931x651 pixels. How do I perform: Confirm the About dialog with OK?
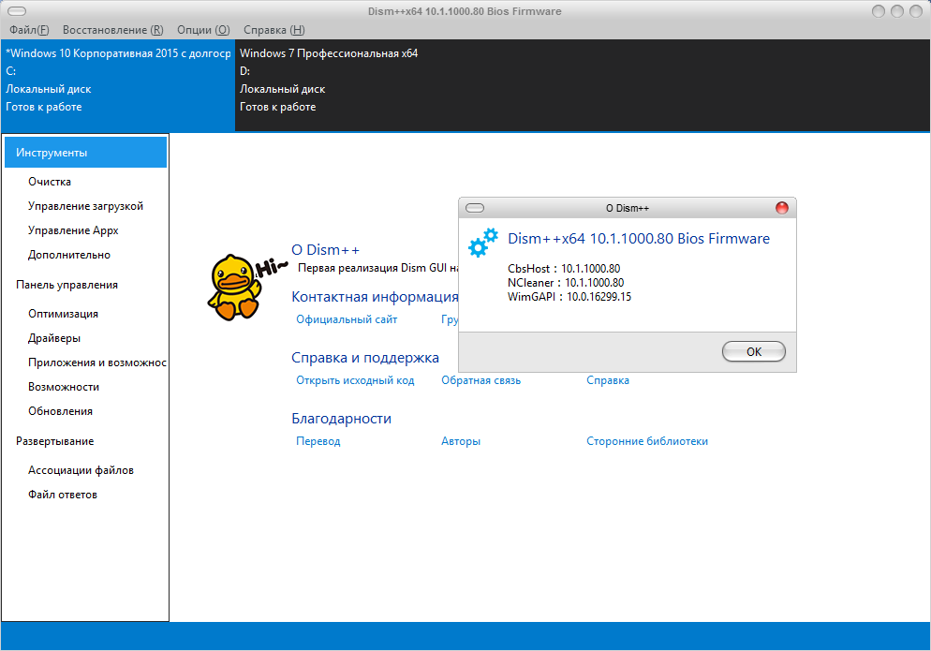753,351
